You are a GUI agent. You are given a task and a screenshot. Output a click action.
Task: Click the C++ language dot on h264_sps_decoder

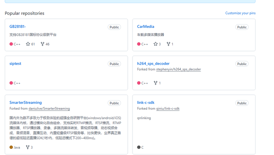(x=139, y=83)
